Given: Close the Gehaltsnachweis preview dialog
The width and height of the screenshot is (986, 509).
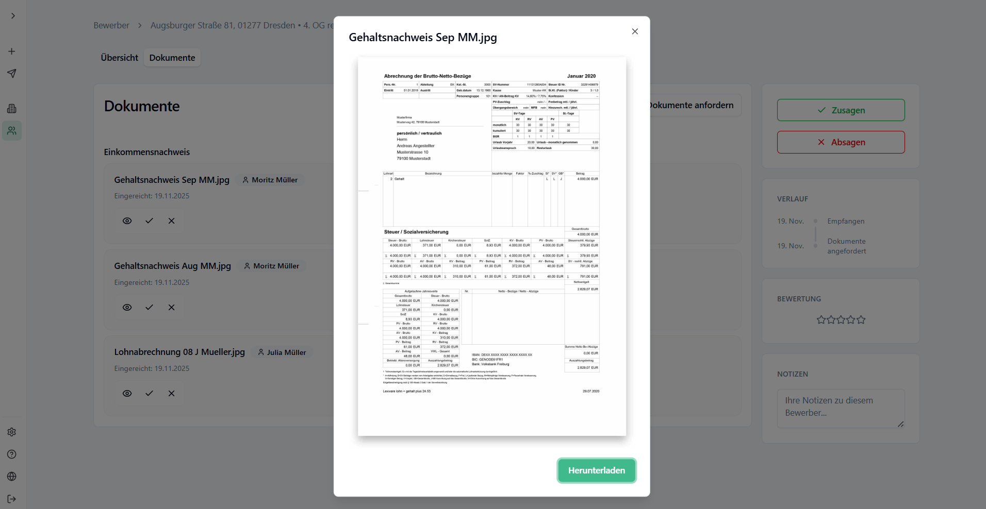Looking at the screenshot, I should pyautogui.click(x=635, y=31).
